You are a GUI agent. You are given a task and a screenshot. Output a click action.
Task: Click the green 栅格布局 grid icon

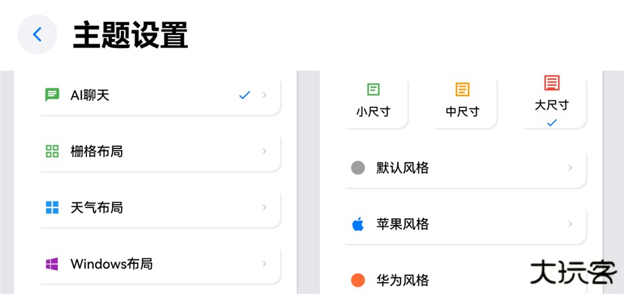tap(52, 152)
